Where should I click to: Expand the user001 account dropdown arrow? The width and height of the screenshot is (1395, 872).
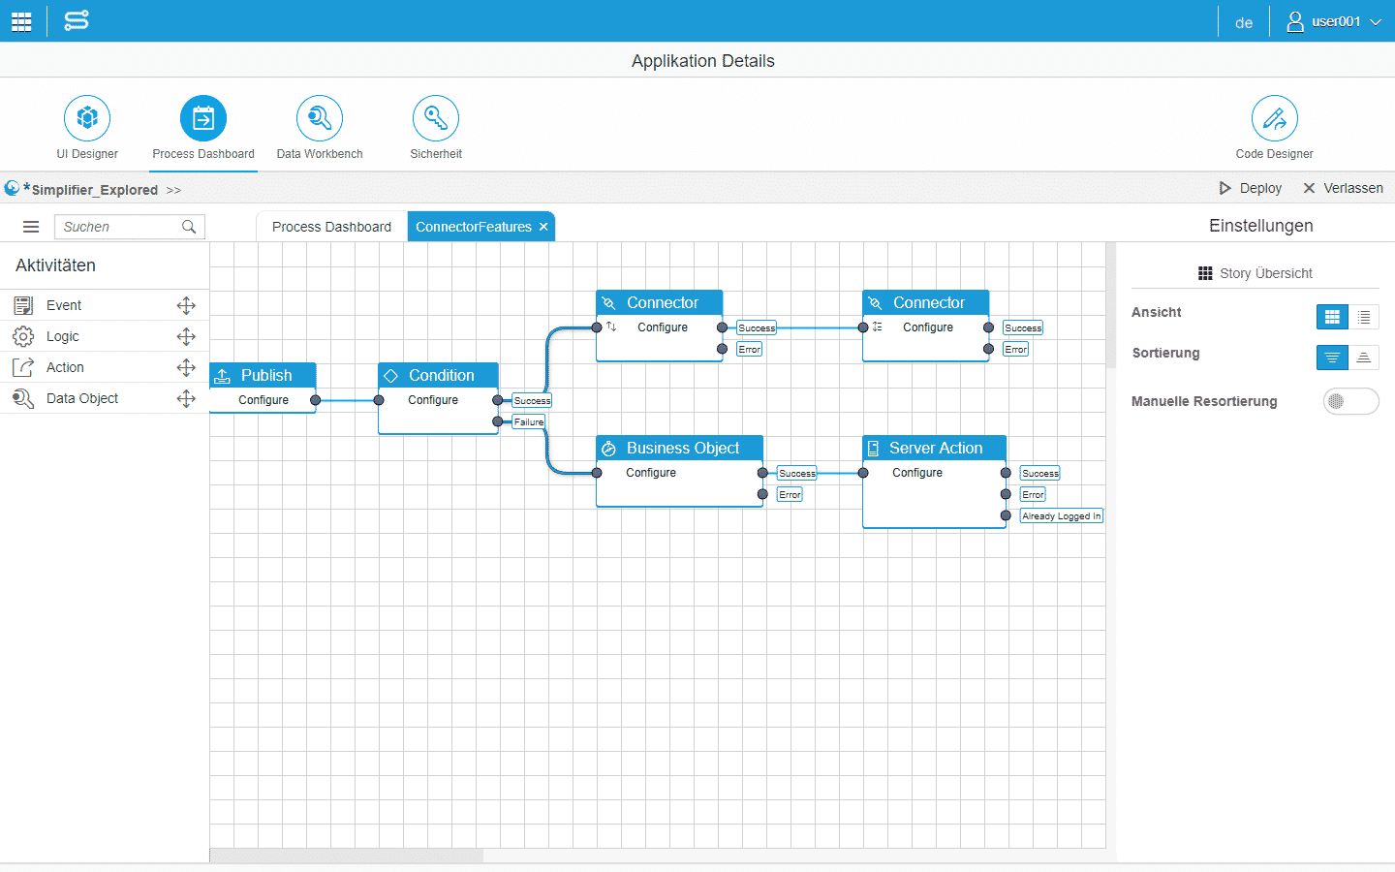1376,21
